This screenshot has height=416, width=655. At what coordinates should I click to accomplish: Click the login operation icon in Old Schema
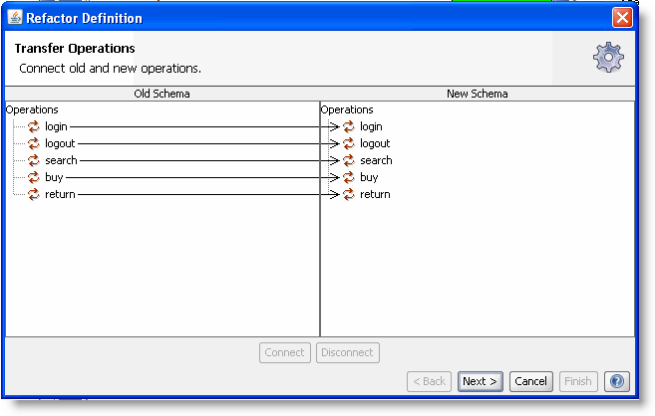coord(34,126)
